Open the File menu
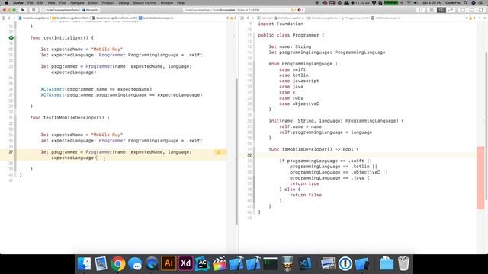 (x=30, y=2)
